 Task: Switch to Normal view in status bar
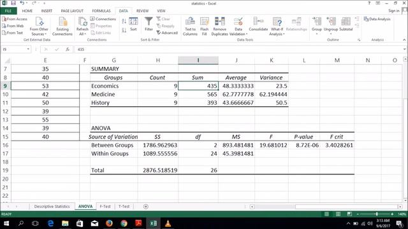click(326, 214)
